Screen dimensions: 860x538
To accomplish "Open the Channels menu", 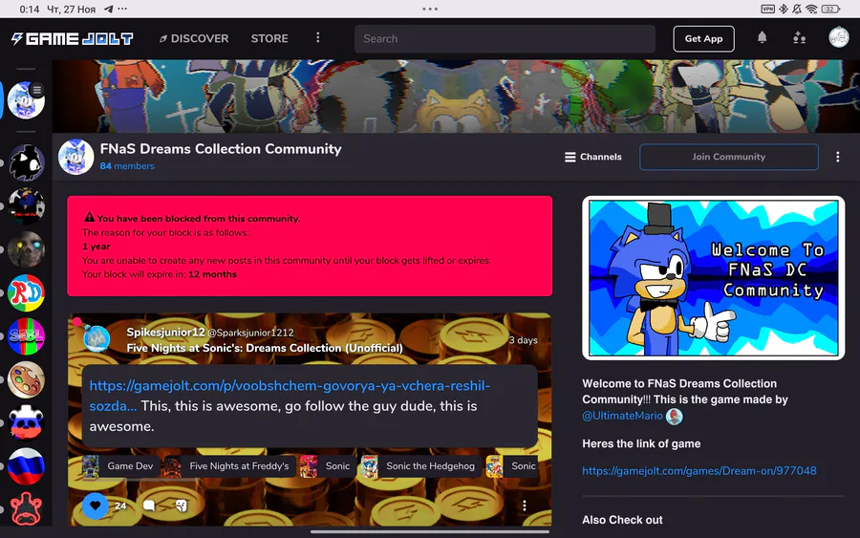I will [592, 157].
